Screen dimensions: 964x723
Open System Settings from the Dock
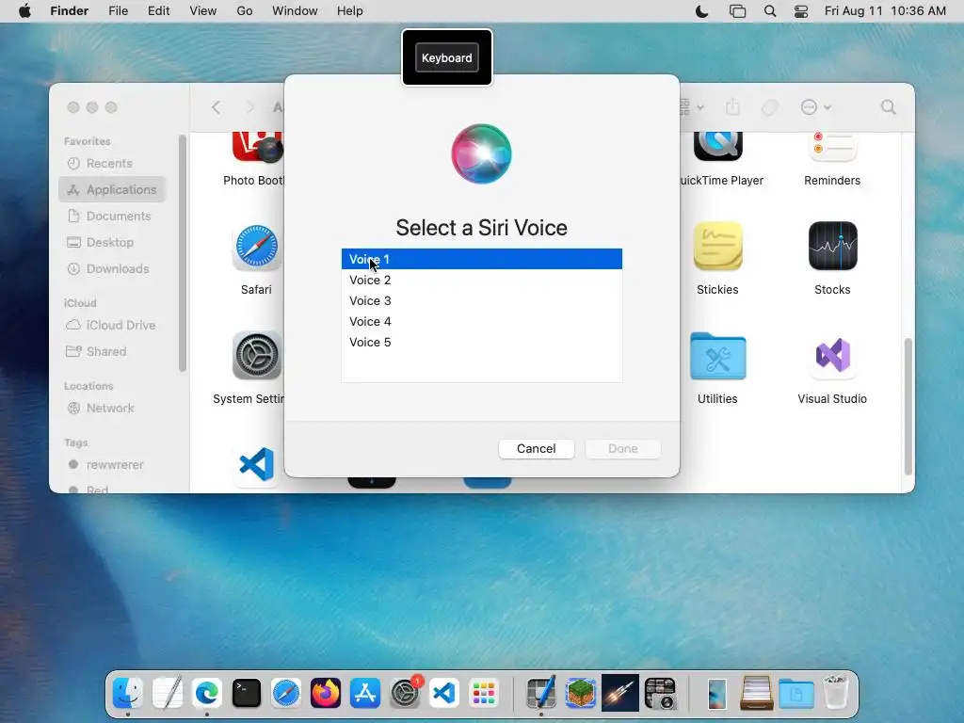tap(405, 694)
